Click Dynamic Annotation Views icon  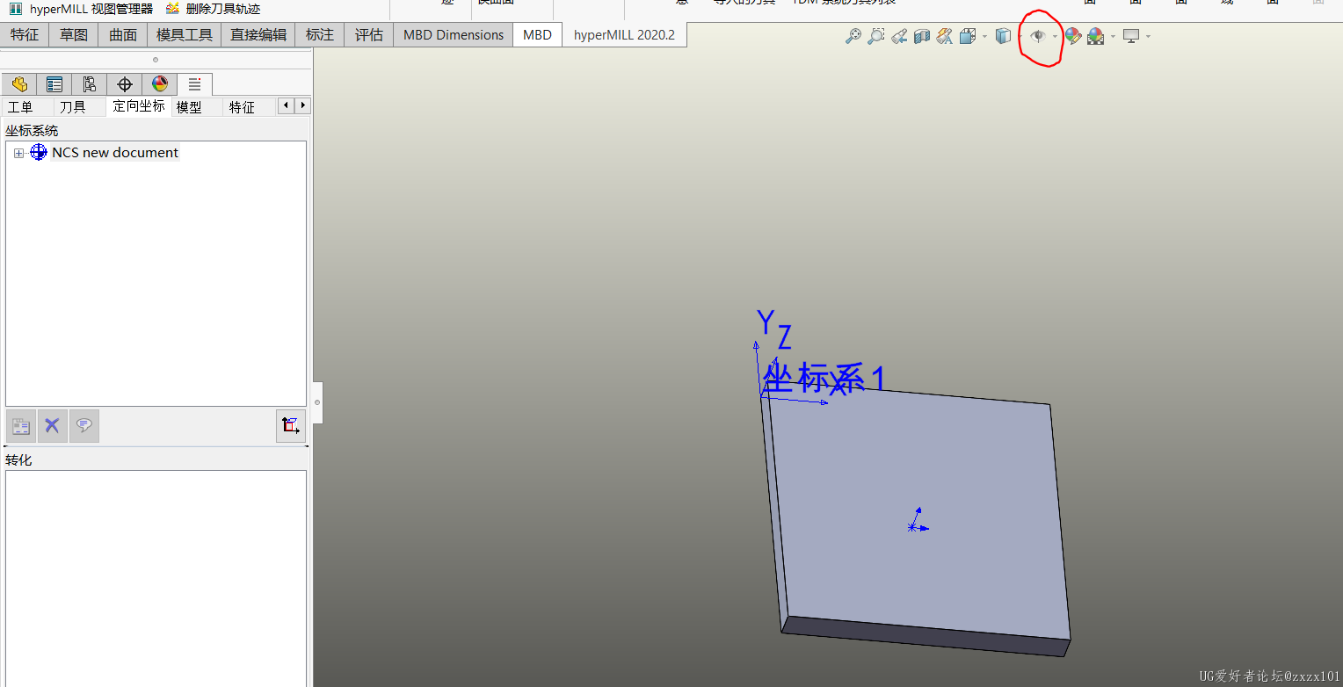(x=945, y=36)
